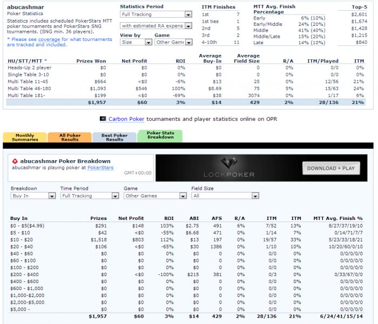Click the 15/63 ITM/Played value

(332, 88)
